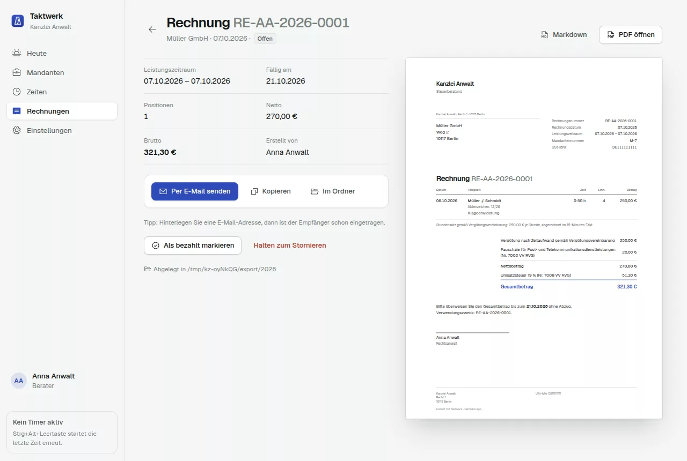Image resolution: width=687 pixels, height=461 pixels.
Task: Switch to Zeiten in the sidebar
Action: pos(62,92)
